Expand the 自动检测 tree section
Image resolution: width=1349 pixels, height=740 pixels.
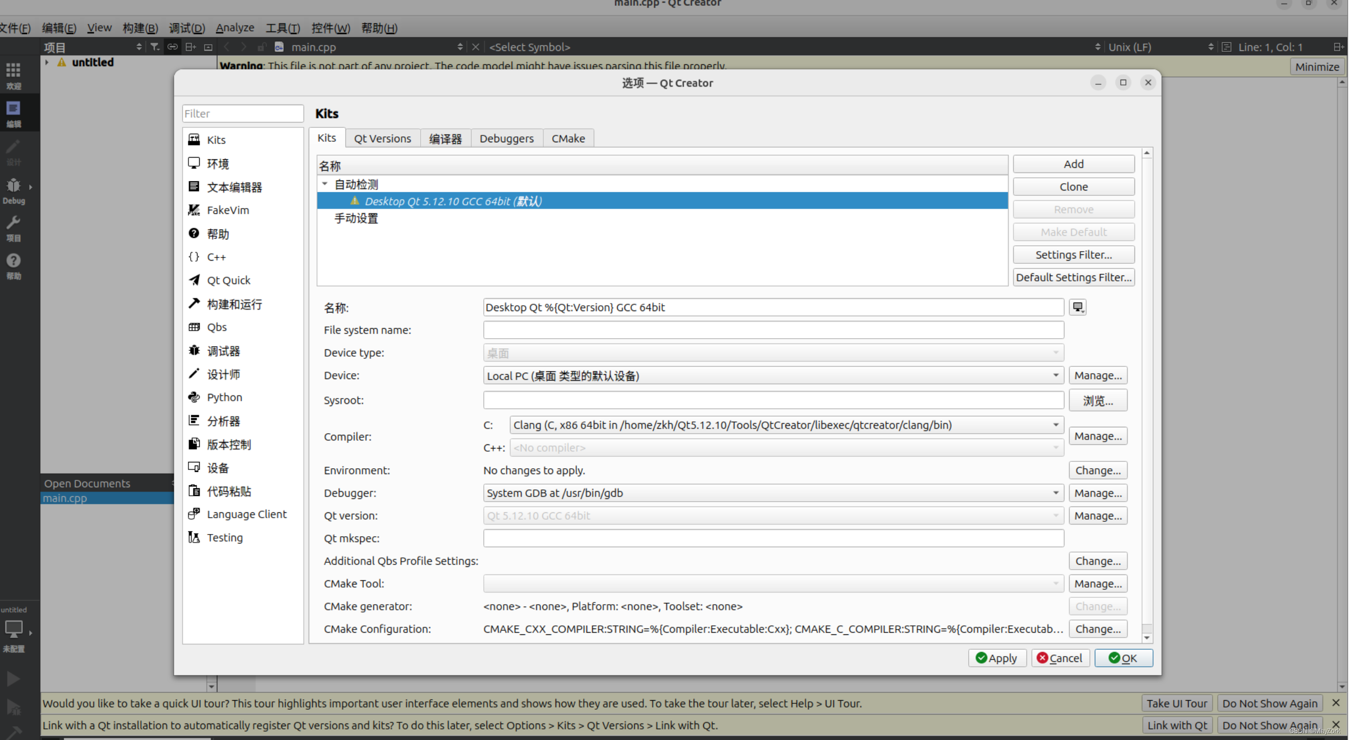click(325, 184)
